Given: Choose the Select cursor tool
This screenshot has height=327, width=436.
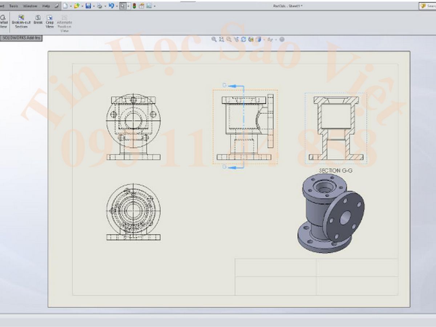Looking at the screenshot, I should [x=123, y=6].
